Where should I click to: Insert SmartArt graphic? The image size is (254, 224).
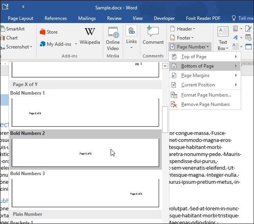coord(13,29)
